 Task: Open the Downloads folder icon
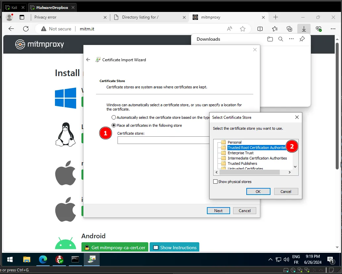270,39
